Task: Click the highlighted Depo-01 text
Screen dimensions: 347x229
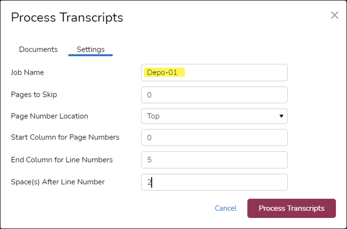Action: (162, 73)
